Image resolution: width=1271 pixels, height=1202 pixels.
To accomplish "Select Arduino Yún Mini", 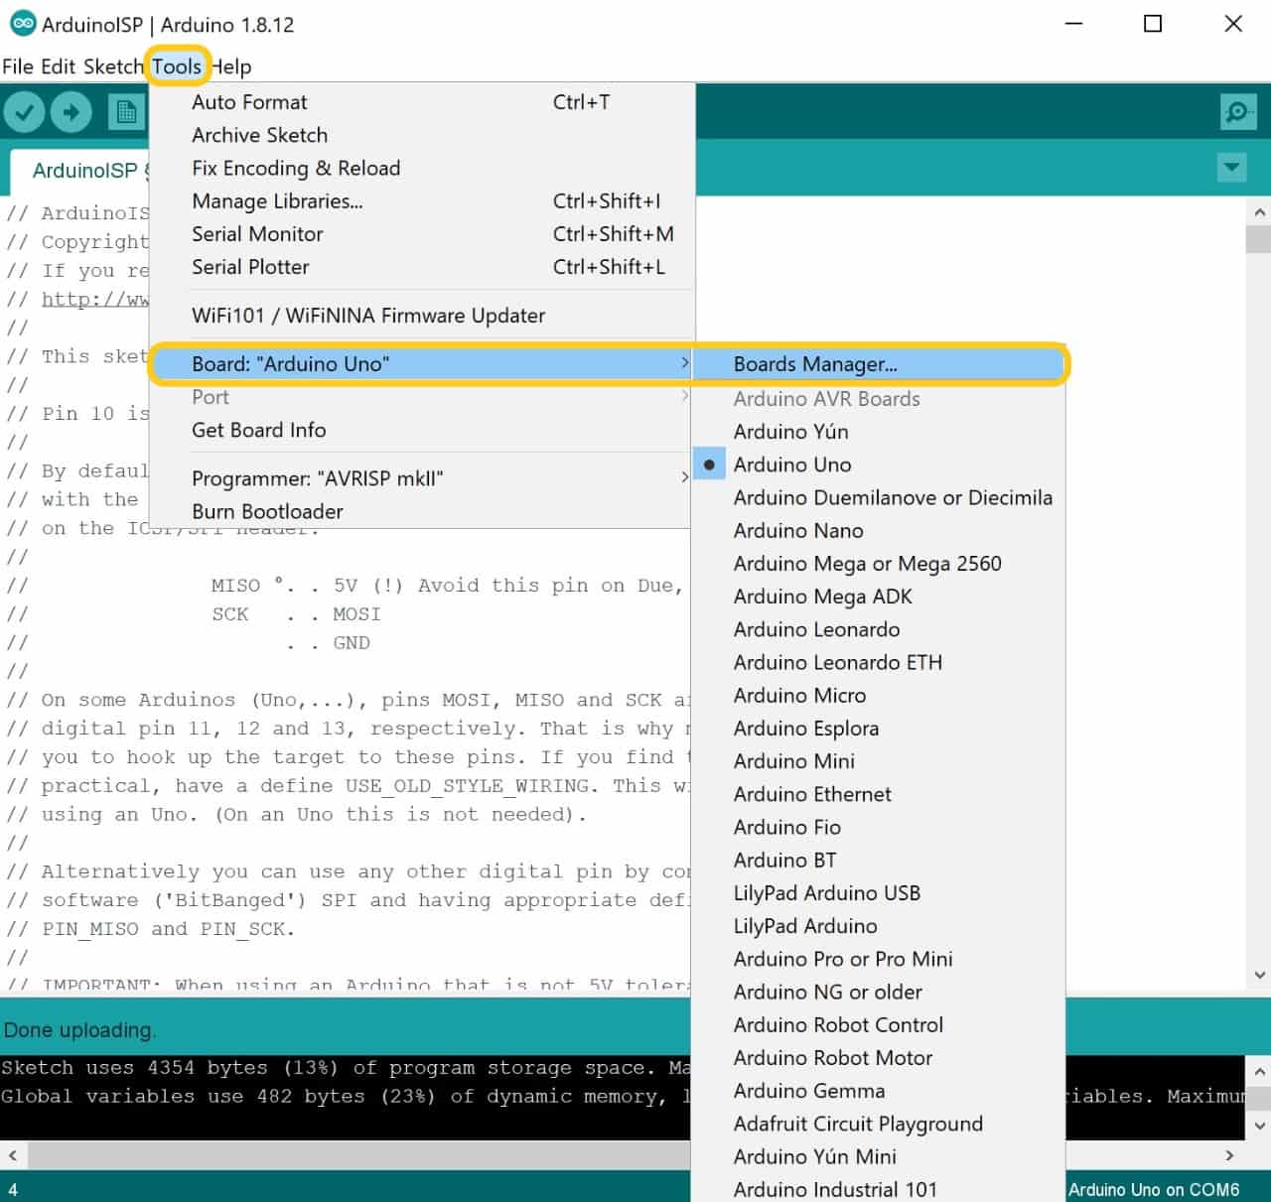I will click(879, 1156).
